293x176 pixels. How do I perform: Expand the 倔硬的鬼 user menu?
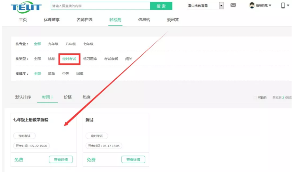point(270,6)
